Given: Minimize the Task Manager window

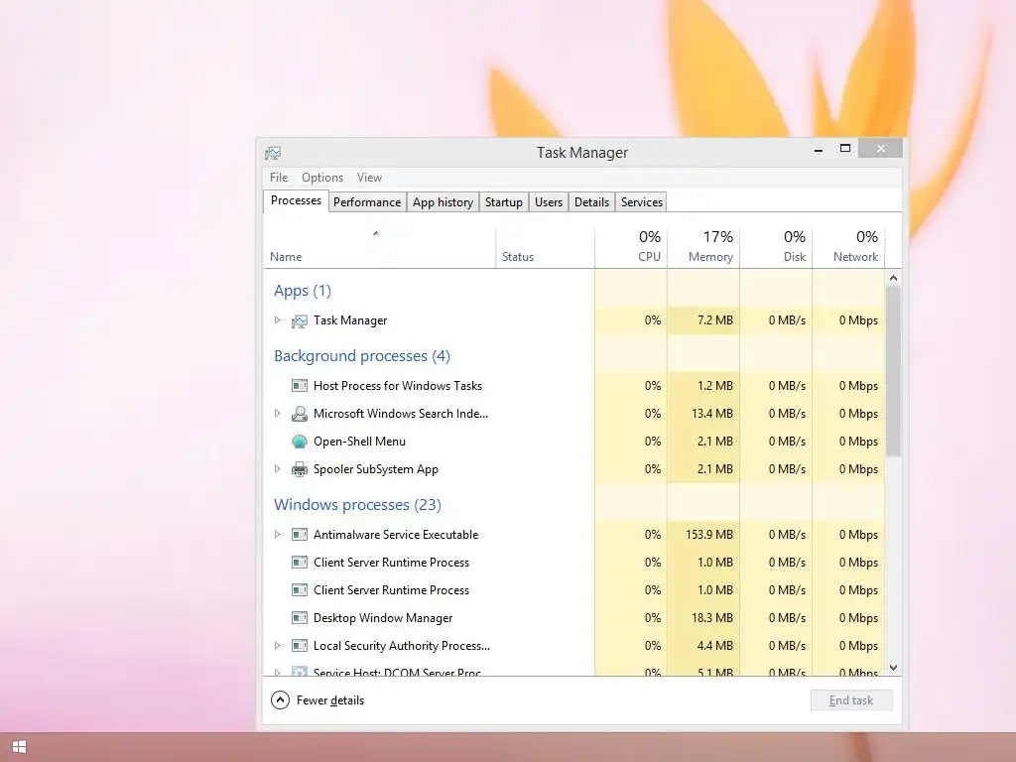Looking at the screenshot, I should (819, 150).
